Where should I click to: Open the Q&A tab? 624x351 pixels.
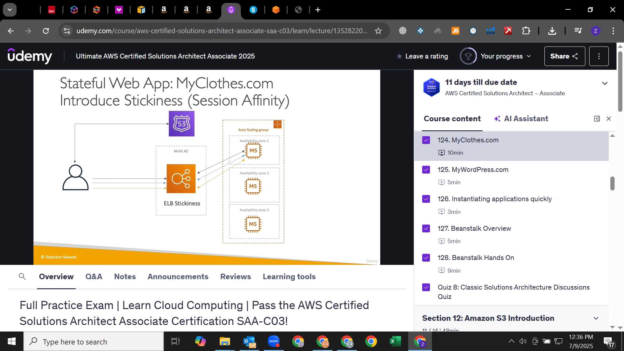[94, 277]
